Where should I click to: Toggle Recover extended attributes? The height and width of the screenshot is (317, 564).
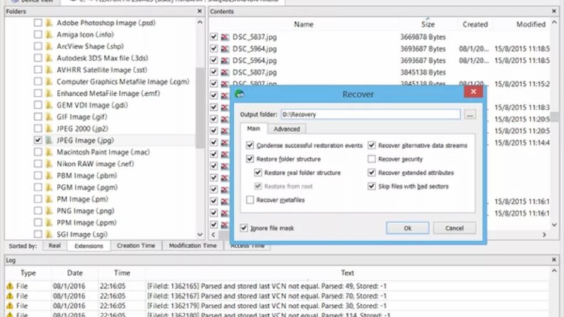(x=371, y=173)
